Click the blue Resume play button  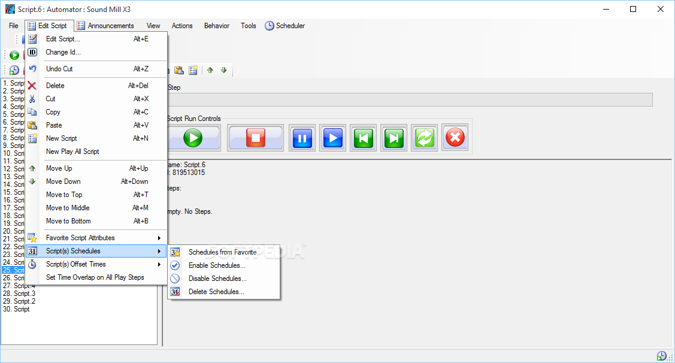[333, 138]
